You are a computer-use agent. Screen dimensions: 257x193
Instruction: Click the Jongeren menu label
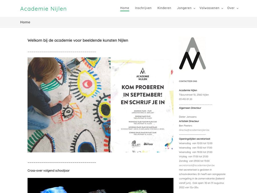184,8
